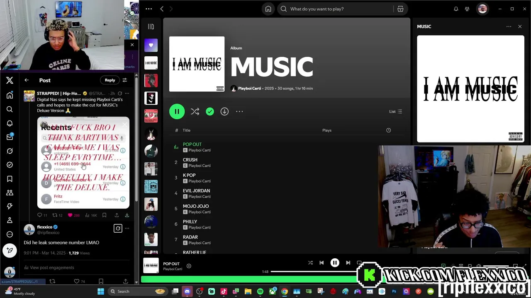Remove MUSIC album from library checkmark
Screen dimensions: 531x298
point(210,111)
